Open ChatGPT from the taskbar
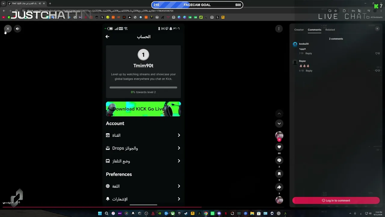Screen dimensions: 385x217 coord(279,213)
